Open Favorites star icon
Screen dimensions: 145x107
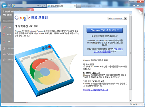(138, 6)
